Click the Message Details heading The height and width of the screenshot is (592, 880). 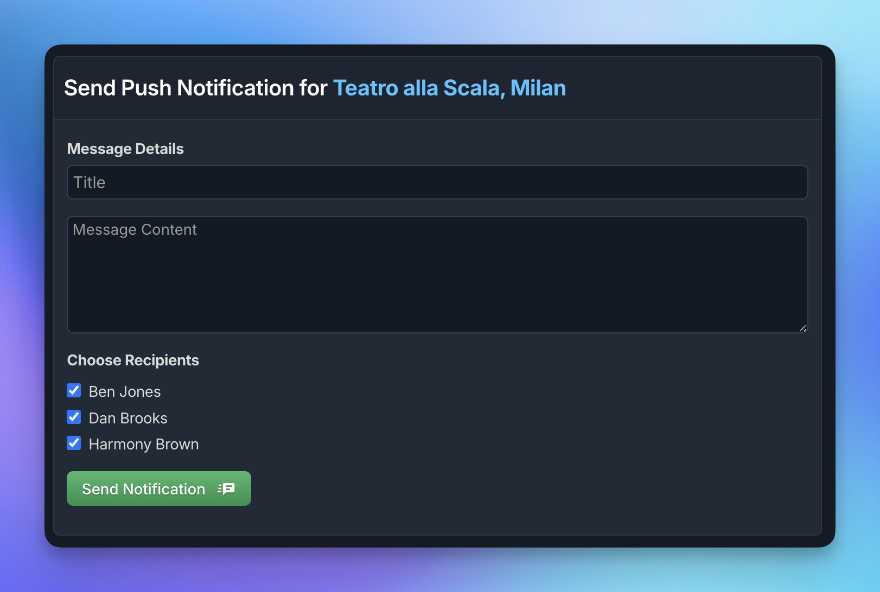125,149
